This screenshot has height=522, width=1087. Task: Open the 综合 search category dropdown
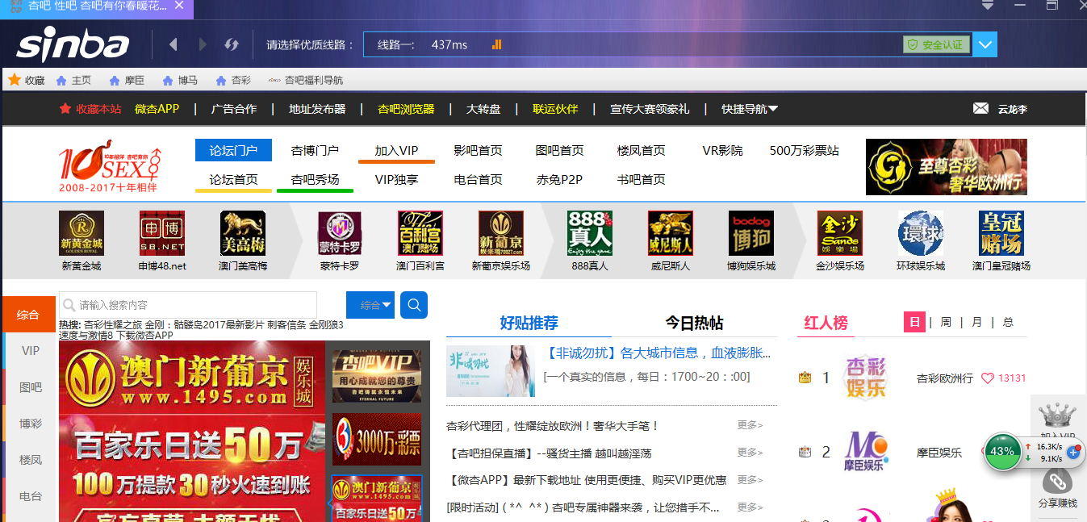[370, 305]
